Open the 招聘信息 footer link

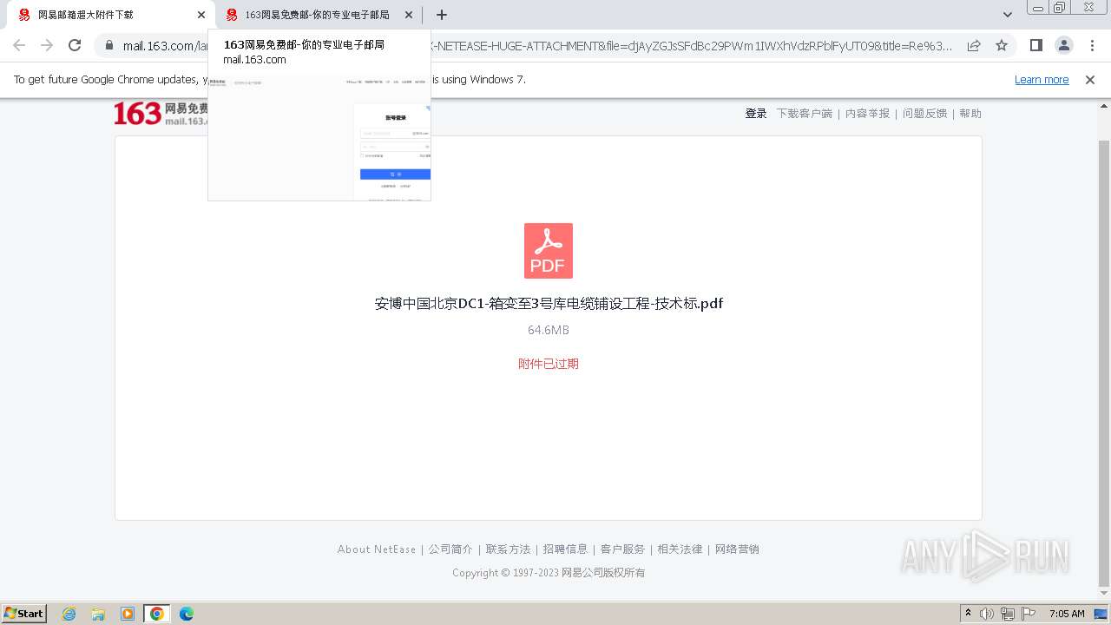coord(565,549)
